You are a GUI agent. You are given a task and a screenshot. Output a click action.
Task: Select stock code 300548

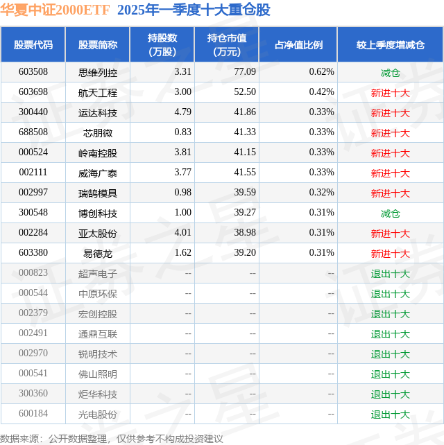(x=33, y=213)
